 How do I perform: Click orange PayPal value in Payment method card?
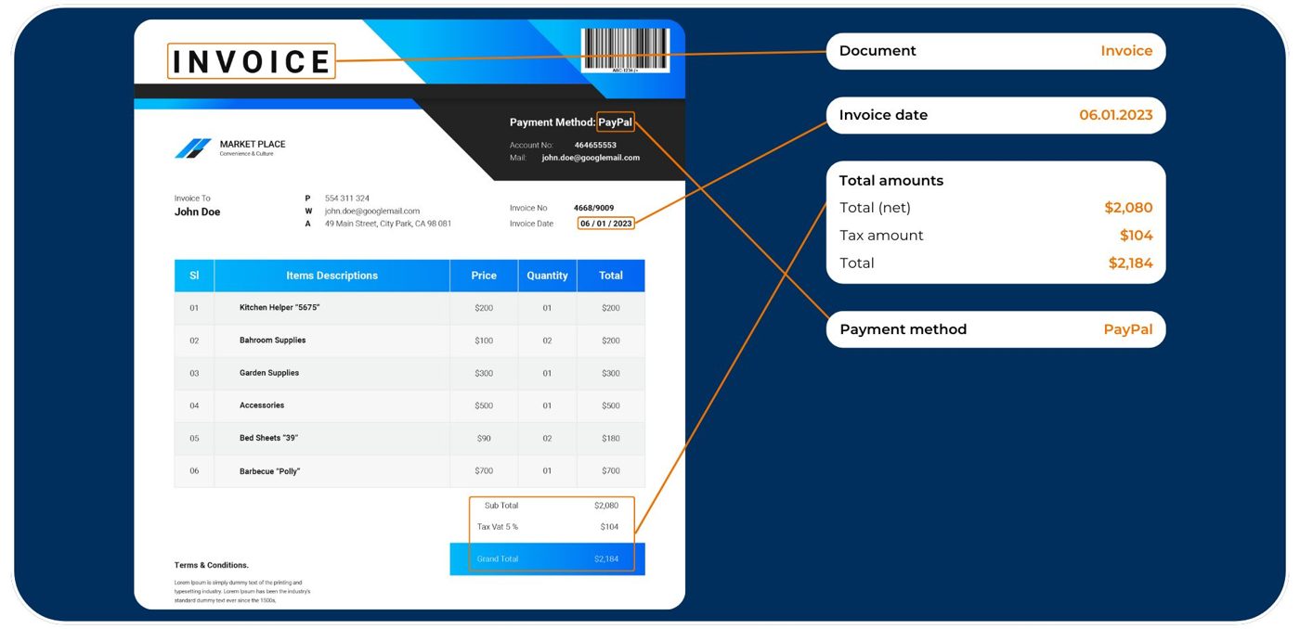1128,329
